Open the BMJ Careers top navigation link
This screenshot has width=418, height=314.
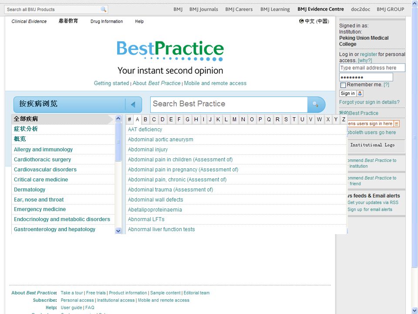(x=239, y=9)
